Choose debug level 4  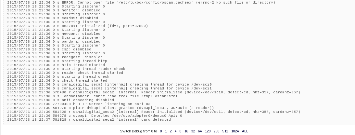pyautogui.click(x=176, y=131)
